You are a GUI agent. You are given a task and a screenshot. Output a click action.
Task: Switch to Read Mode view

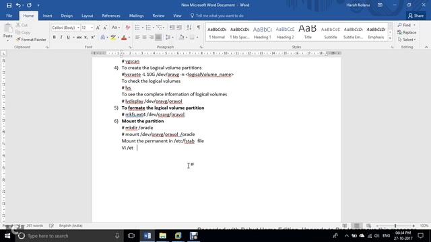point(345,226)
